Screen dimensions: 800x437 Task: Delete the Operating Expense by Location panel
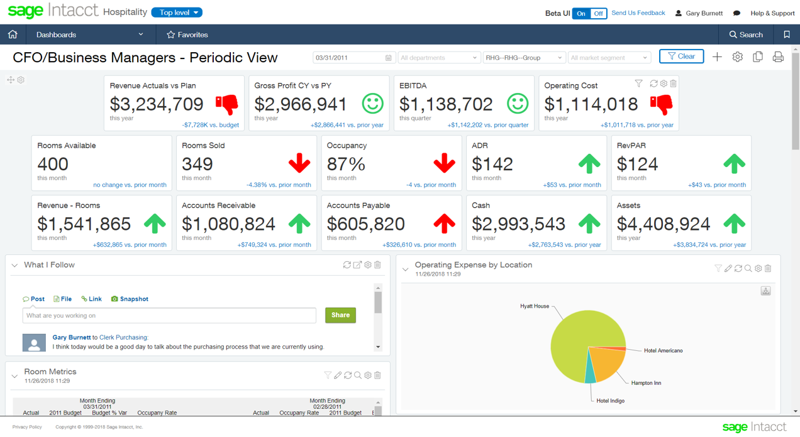[768, 269]
